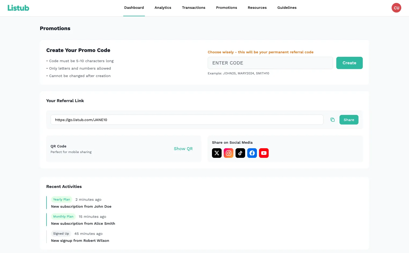Switch to the Analytics tab

click(x=163, y=8)
